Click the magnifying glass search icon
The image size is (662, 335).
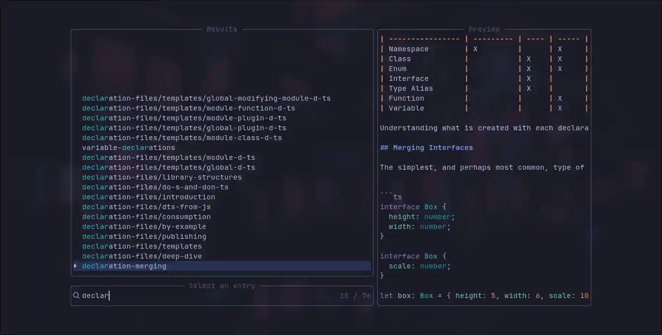pyautogui.click(x=76, y=295)
